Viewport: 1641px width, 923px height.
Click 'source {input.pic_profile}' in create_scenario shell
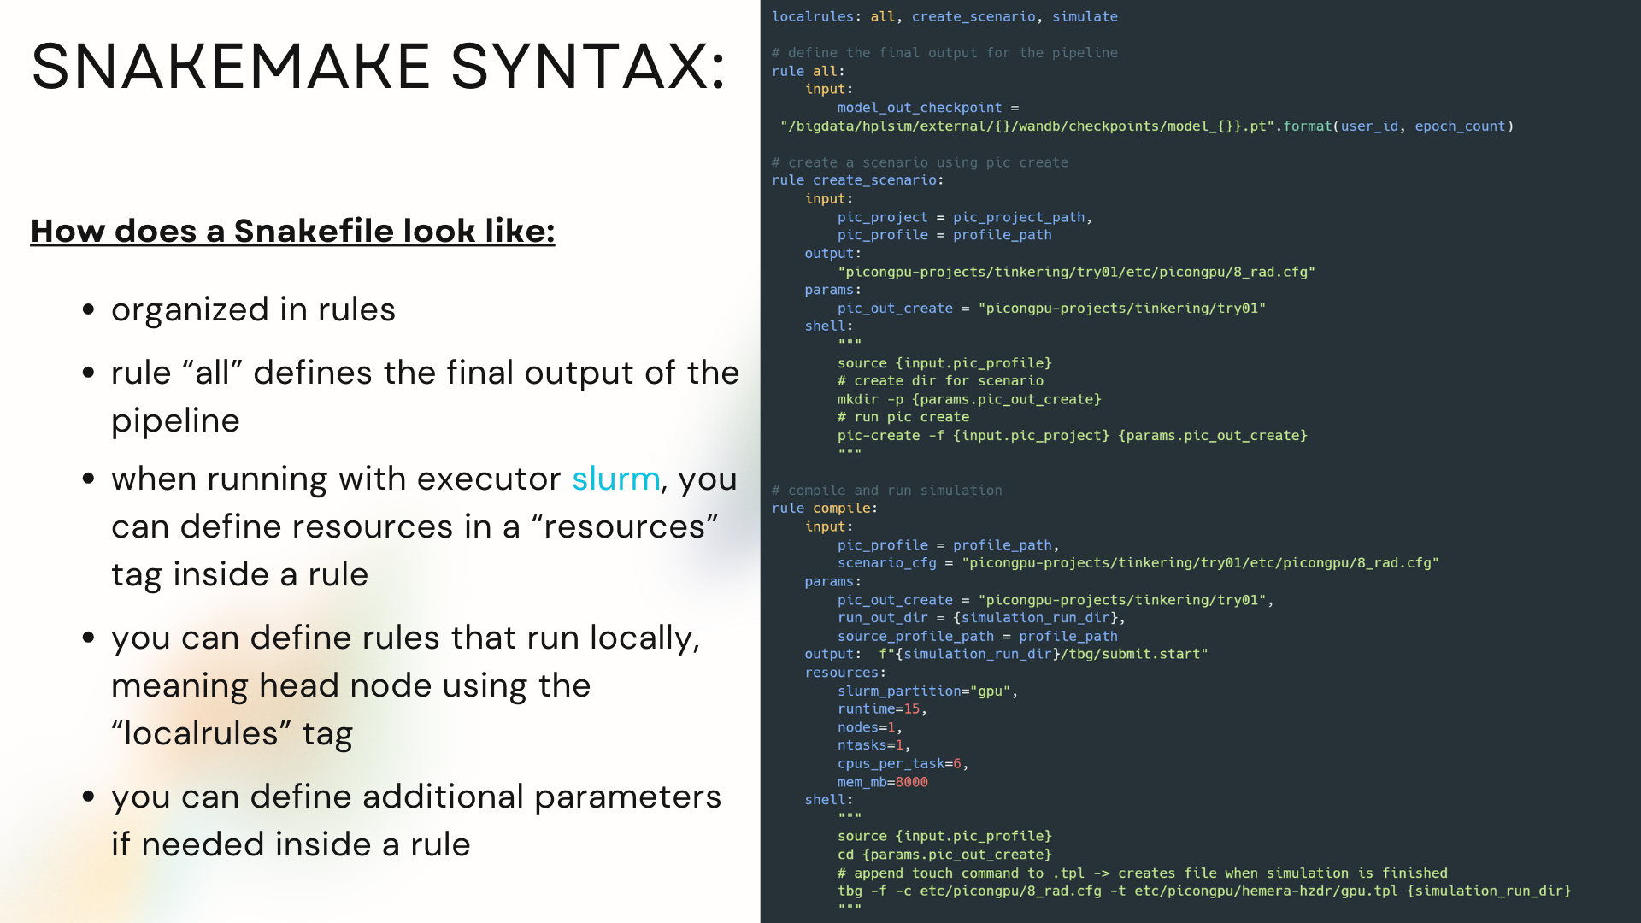coord(944,363)
